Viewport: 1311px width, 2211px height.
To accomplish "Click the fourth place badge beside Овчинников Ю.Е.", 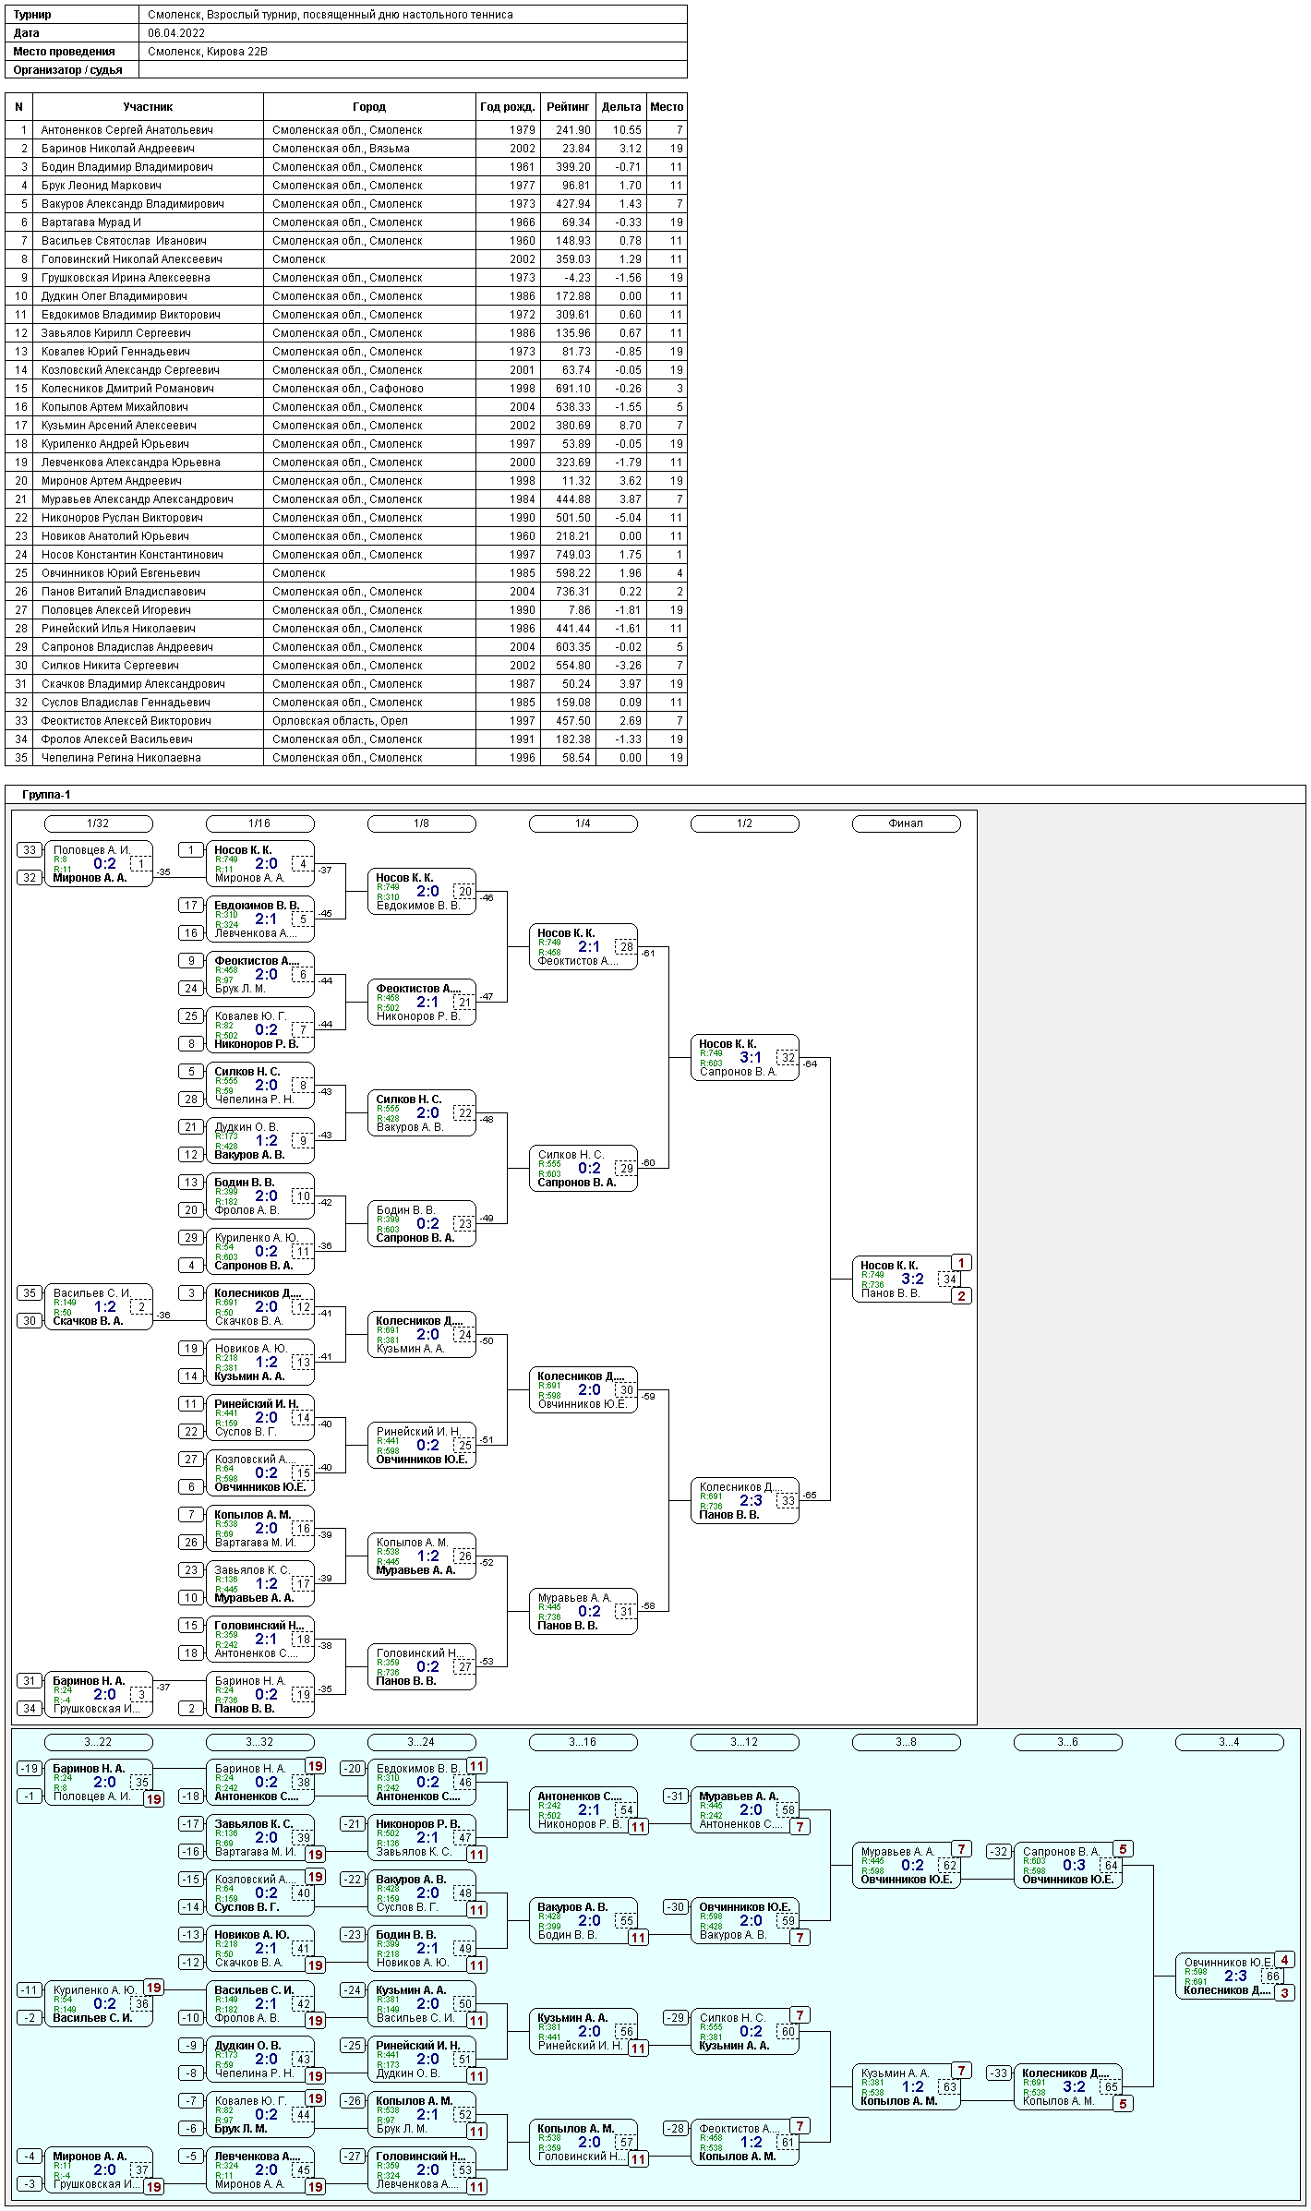I will click(x=1284, y=1960).
